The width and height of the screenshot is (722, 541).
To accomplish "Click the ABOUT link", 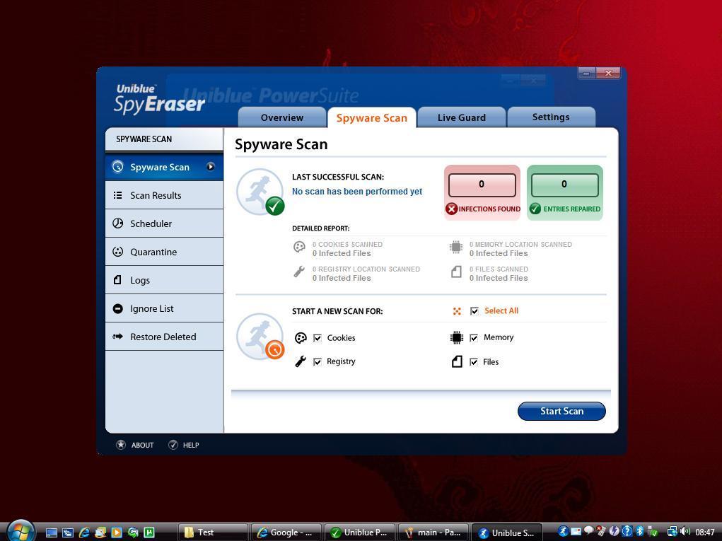I will coord(142,446).
